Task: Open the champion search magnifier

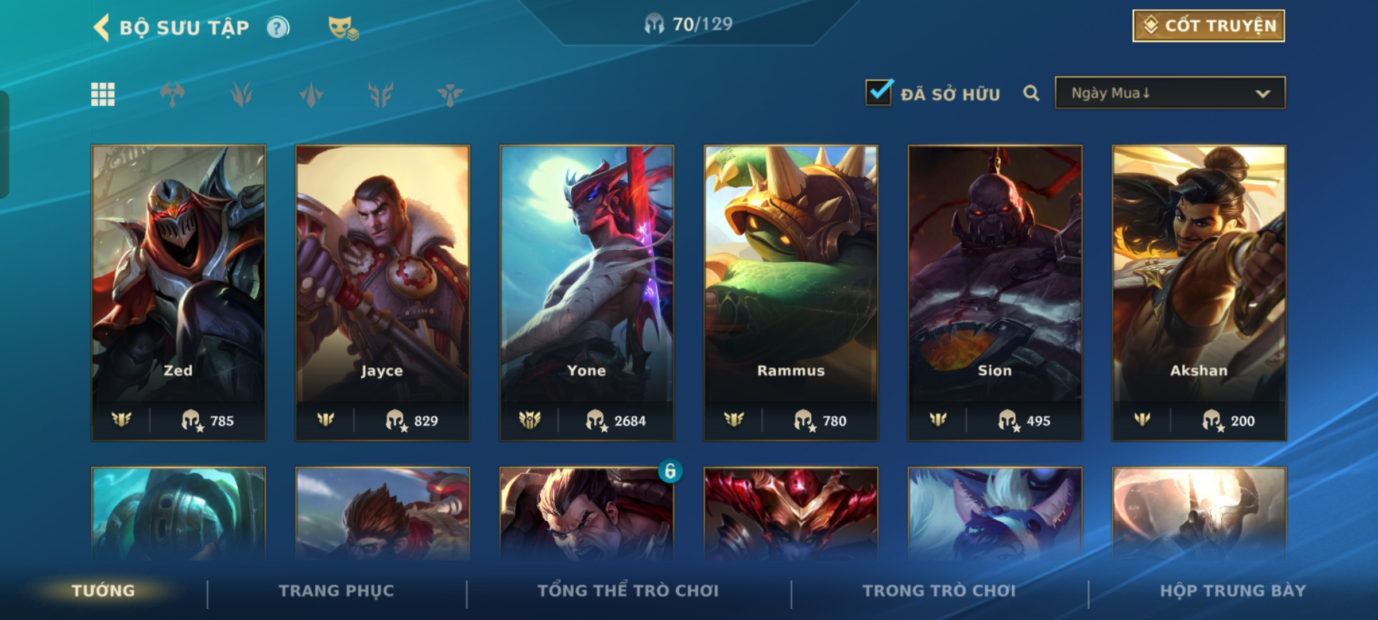Action: coord(1031,93)
